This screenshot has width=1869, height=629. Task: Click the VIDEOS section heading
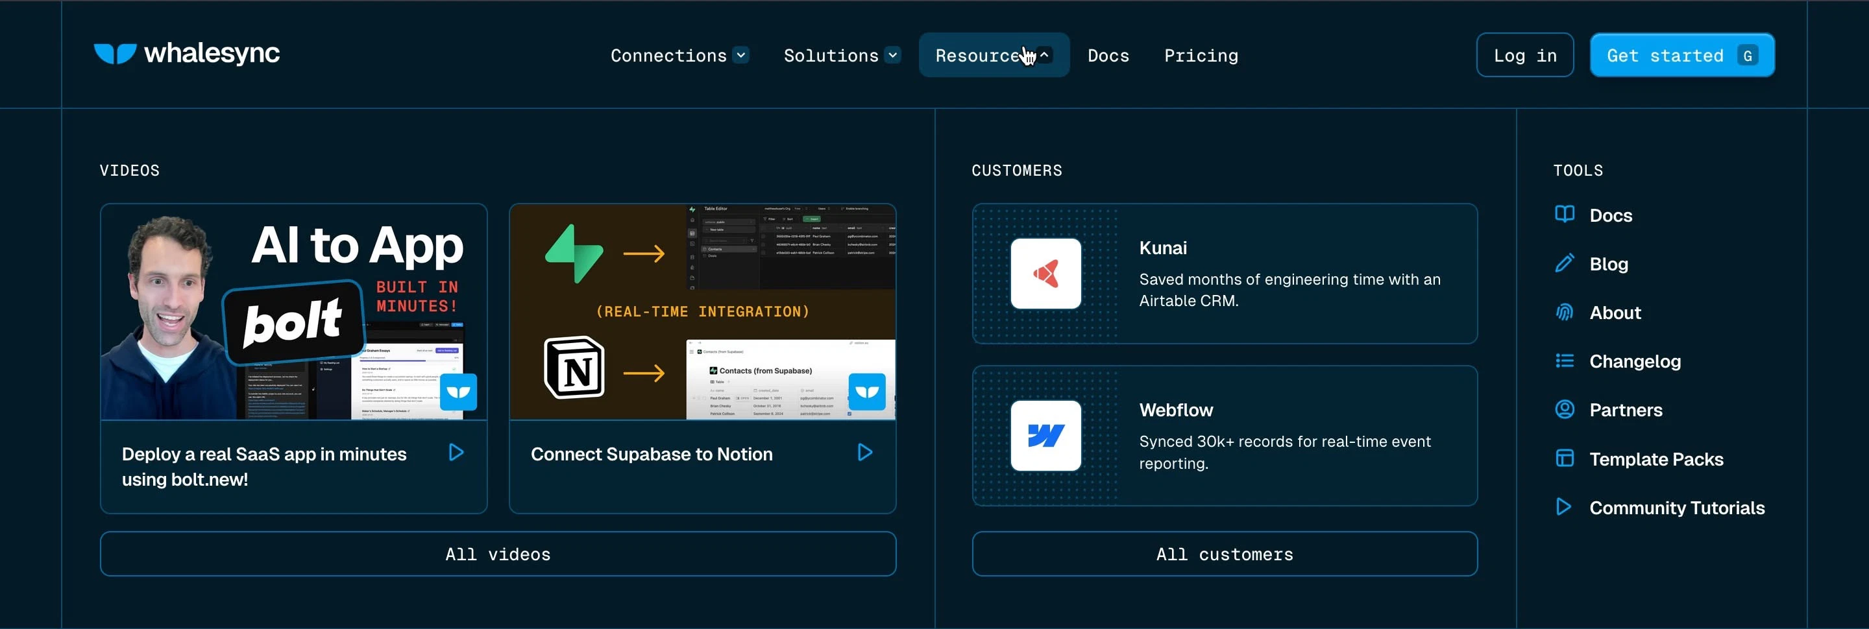(x=129, y=171)
